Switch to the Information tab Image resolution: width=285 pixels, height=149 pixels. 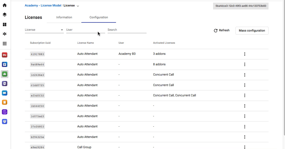64,18
